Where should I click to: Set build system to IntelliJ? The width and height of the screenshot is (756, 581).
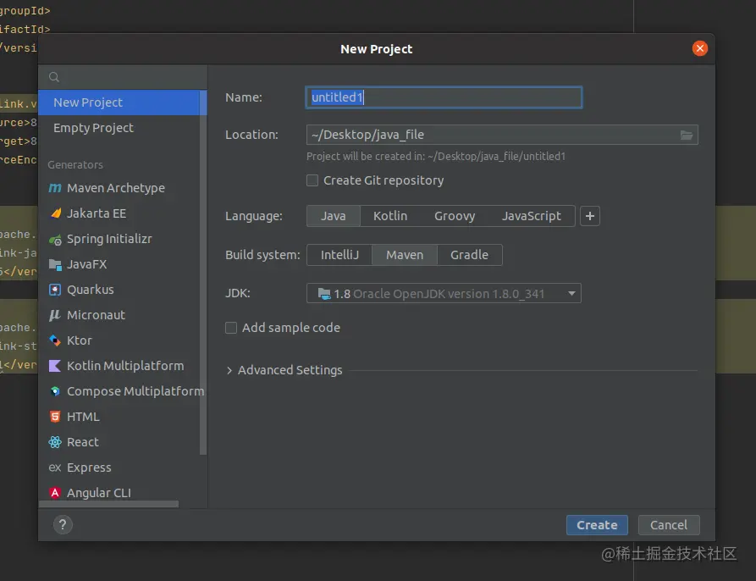(339, 255)
